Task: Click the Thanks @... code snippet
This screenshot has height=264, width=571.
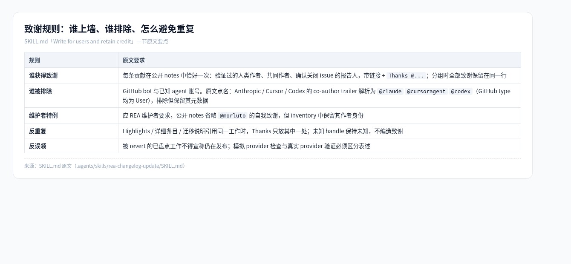Action: tap(406, 75)
